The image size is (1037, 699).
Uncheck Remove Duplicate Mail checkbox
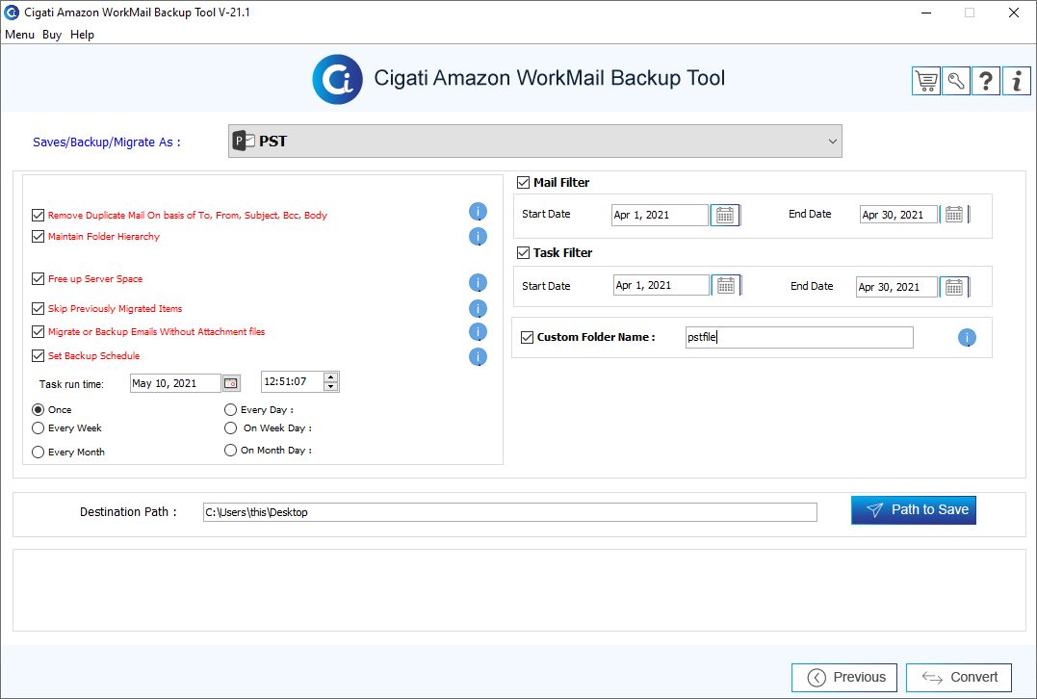coord(38,215)
